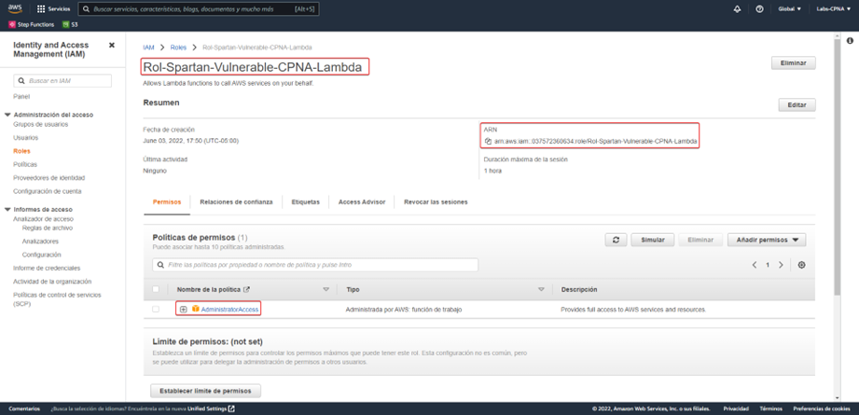Open the Añadir permisos dropdown

767,240
